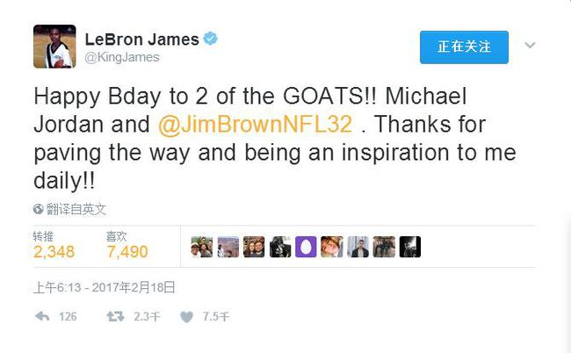Open the first liker's avatar
Viewport: 571px width, 353px height.
pyautogui.click(x=202, y=247)
